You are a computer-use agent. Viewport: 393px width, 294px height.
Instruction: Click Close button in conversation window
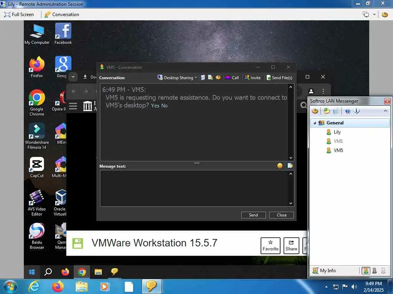281,215
